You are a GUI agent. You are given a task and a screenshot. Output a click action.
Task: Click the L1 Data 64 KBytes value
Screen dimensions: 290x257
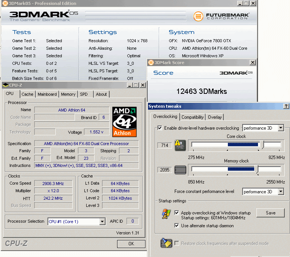(x=120, y=184)
